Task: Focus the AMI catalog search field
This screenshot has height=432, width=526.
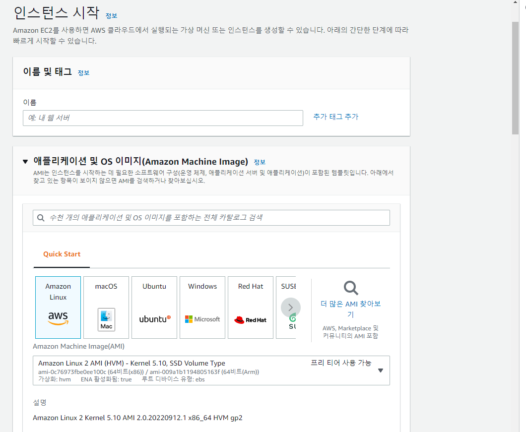Action: coord(211,218)
